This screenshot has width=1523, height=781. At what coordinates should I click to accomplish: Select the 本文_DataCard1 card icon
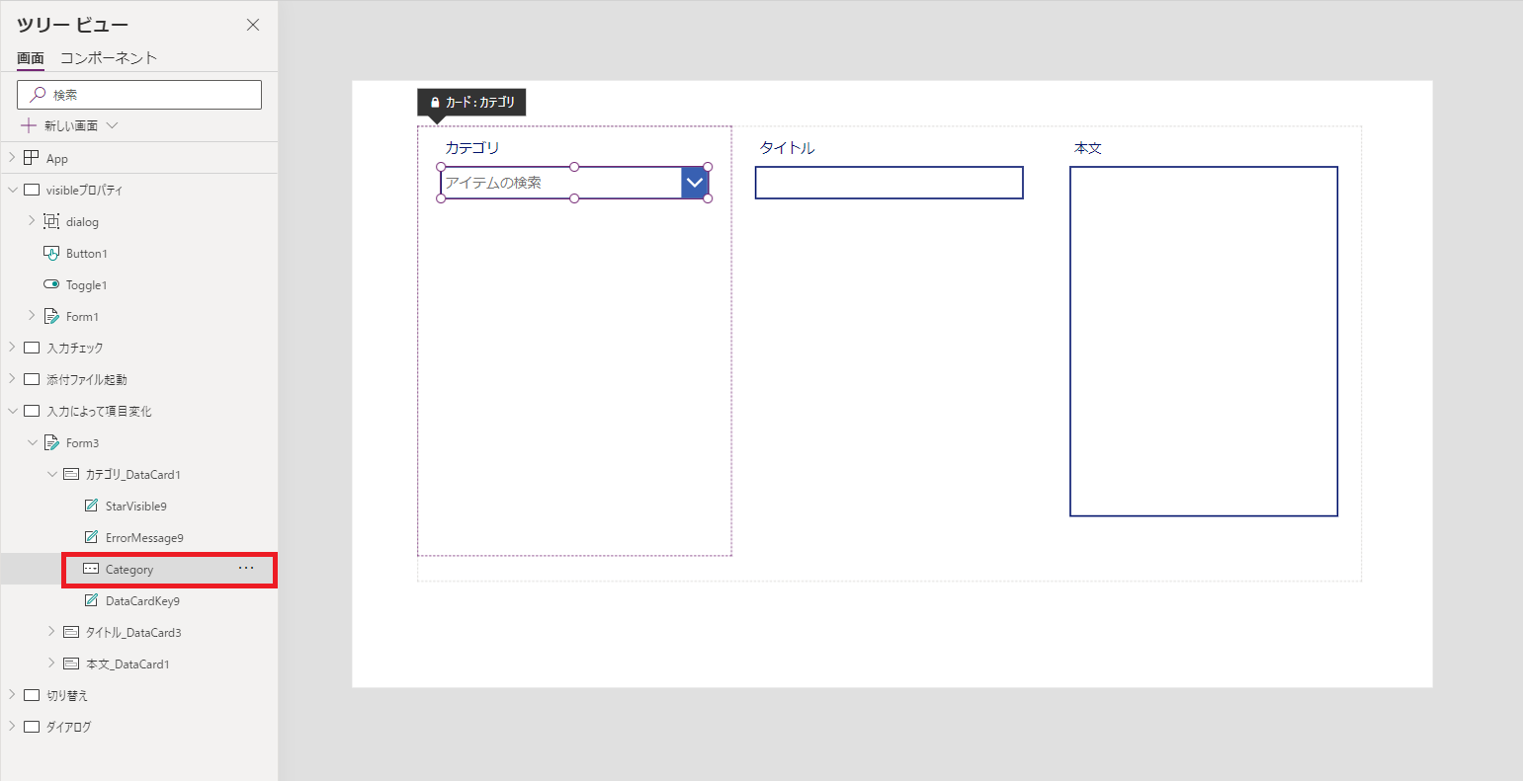coord(71,664)
